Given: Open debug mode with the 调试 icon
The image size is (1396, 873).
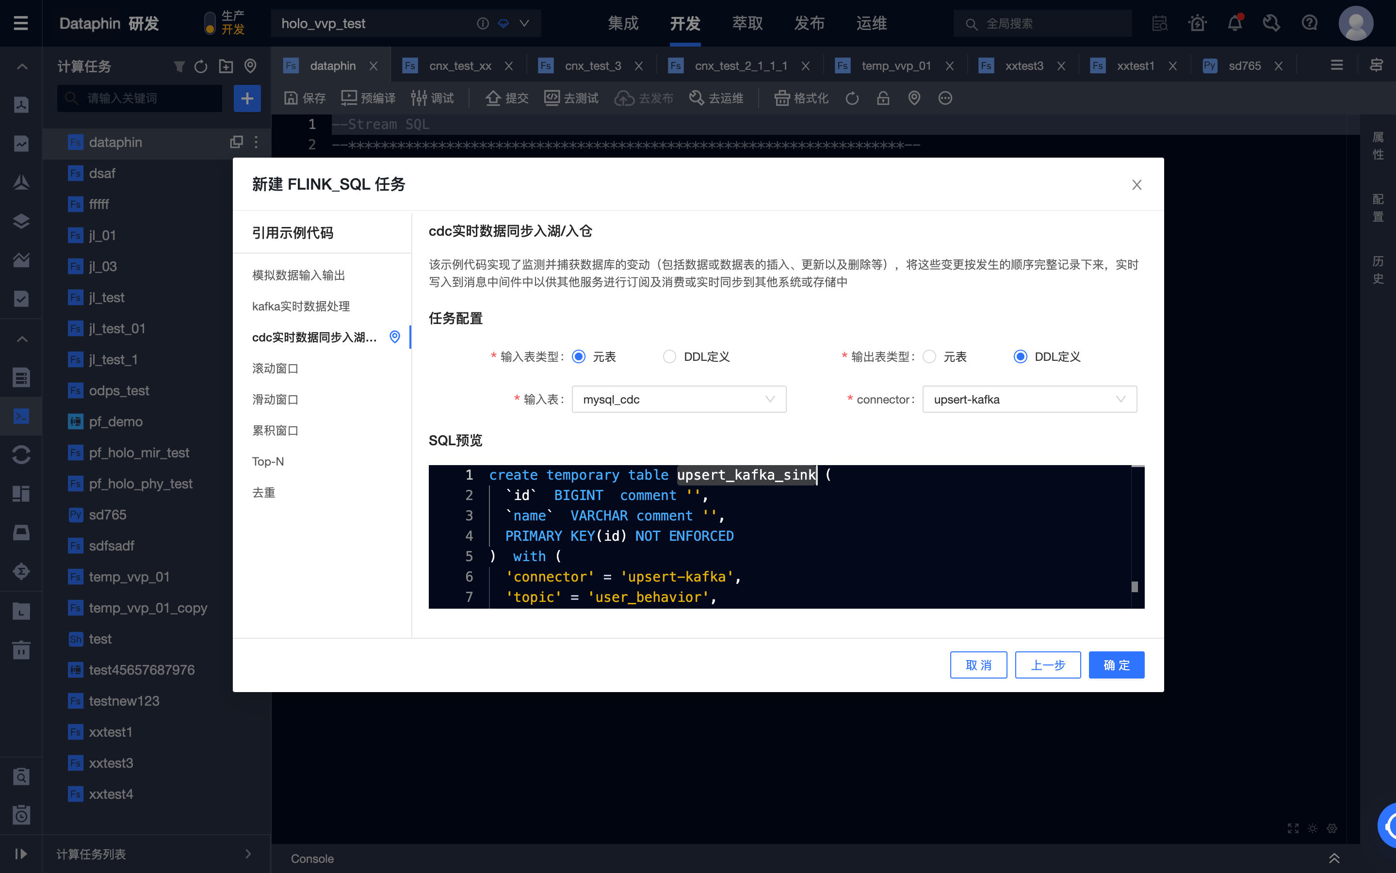Looking at the screenshot, I should pos(432,97).
